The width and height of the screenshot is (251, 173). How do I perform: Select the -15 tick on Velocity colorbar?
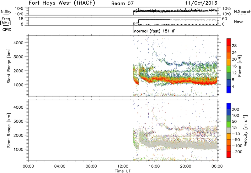click(236, 134)
